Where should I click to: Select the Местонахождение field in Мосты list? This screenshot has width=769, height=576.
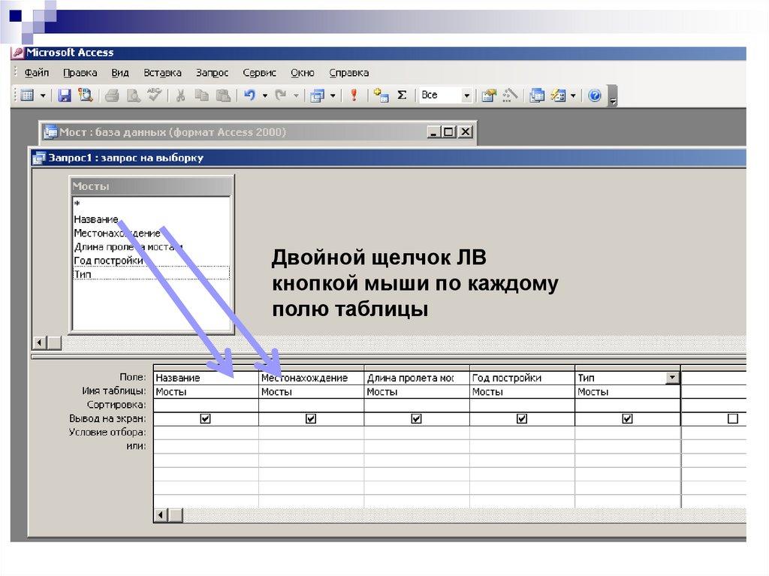[x=116, y=233]
